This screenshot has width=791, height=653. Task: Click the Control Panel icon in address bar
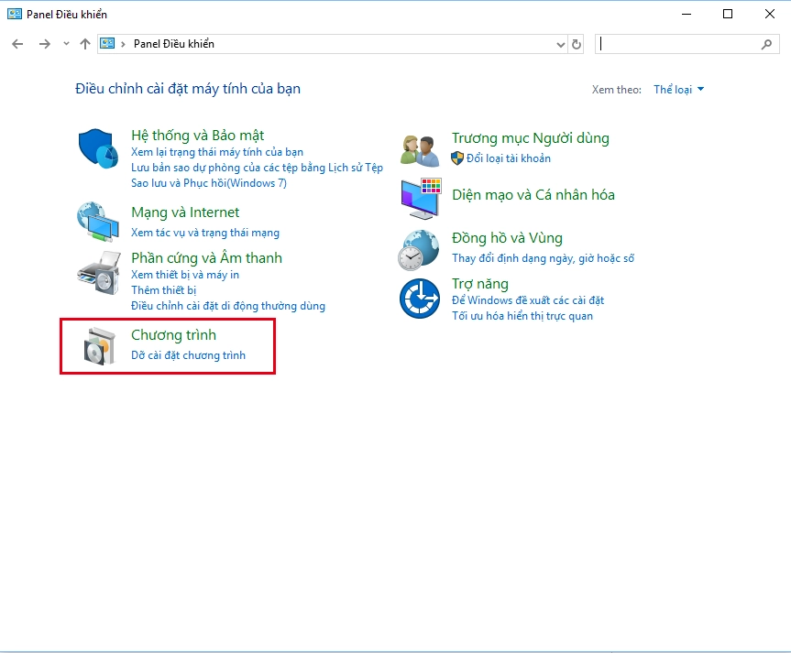pyautogui.click(x=107, y=43)
